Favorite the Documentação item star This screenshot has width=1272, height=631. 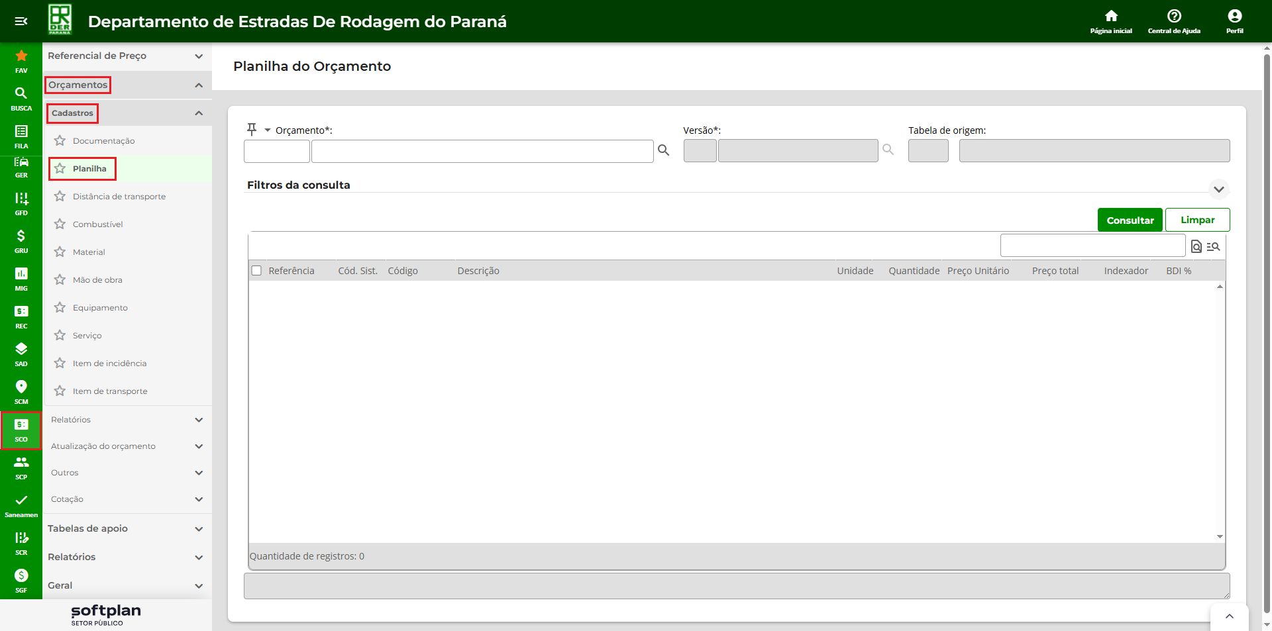click(x=60, y=141)
